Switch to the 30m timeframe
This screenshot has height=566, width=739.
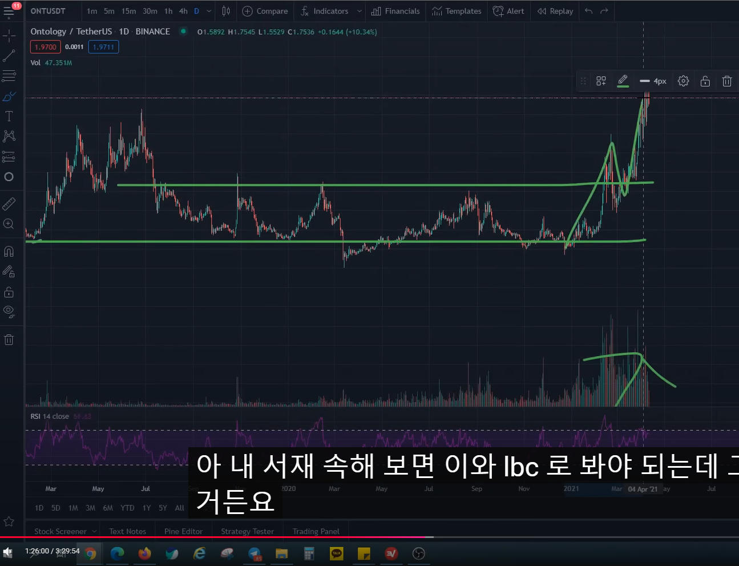tap(150, 11)
